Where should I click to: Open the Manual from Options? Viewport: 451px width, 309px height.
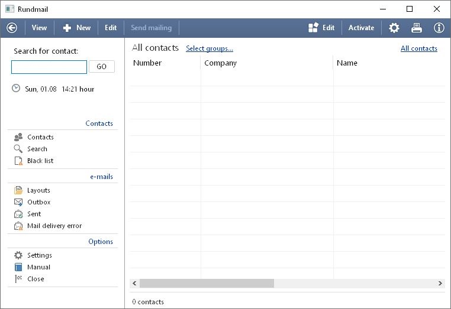tap(38, 267)
